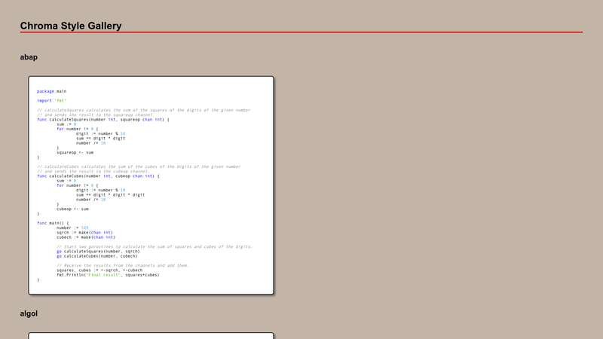Click the comment '// calculateCubes calculates the sum...'
Screen dimensions: 603x339
tap(139, 166)
